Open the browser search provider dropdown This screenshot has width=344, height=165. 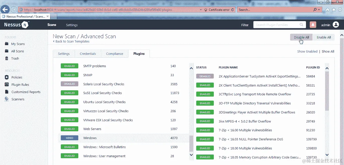point(319,10)
